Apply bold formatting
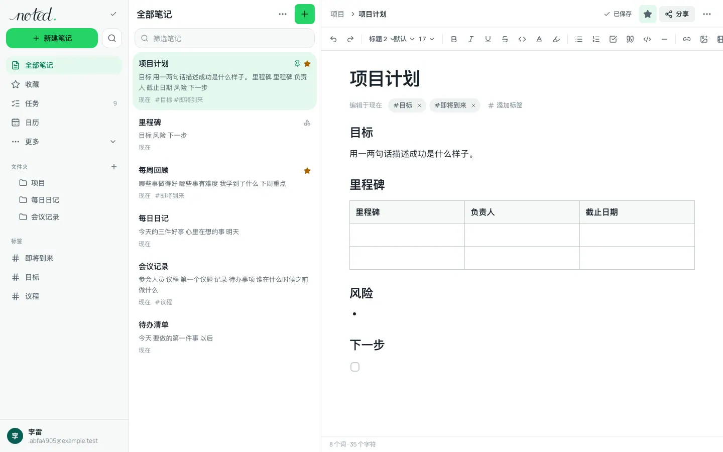Screen dimensions: 723x452 tap(454, 39)
